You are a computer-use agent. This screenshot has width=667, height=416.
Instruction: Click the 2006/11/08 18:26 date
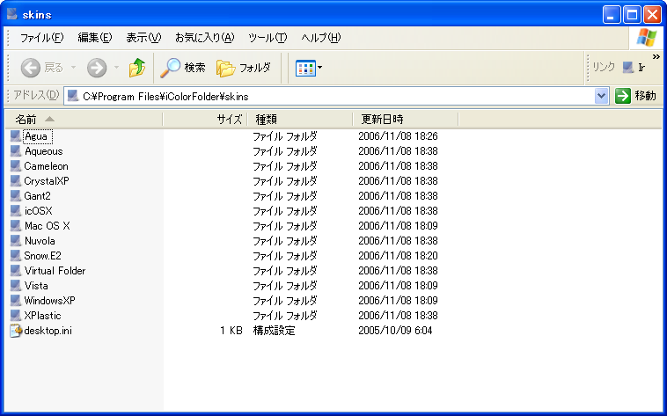(x=398, y=136)
